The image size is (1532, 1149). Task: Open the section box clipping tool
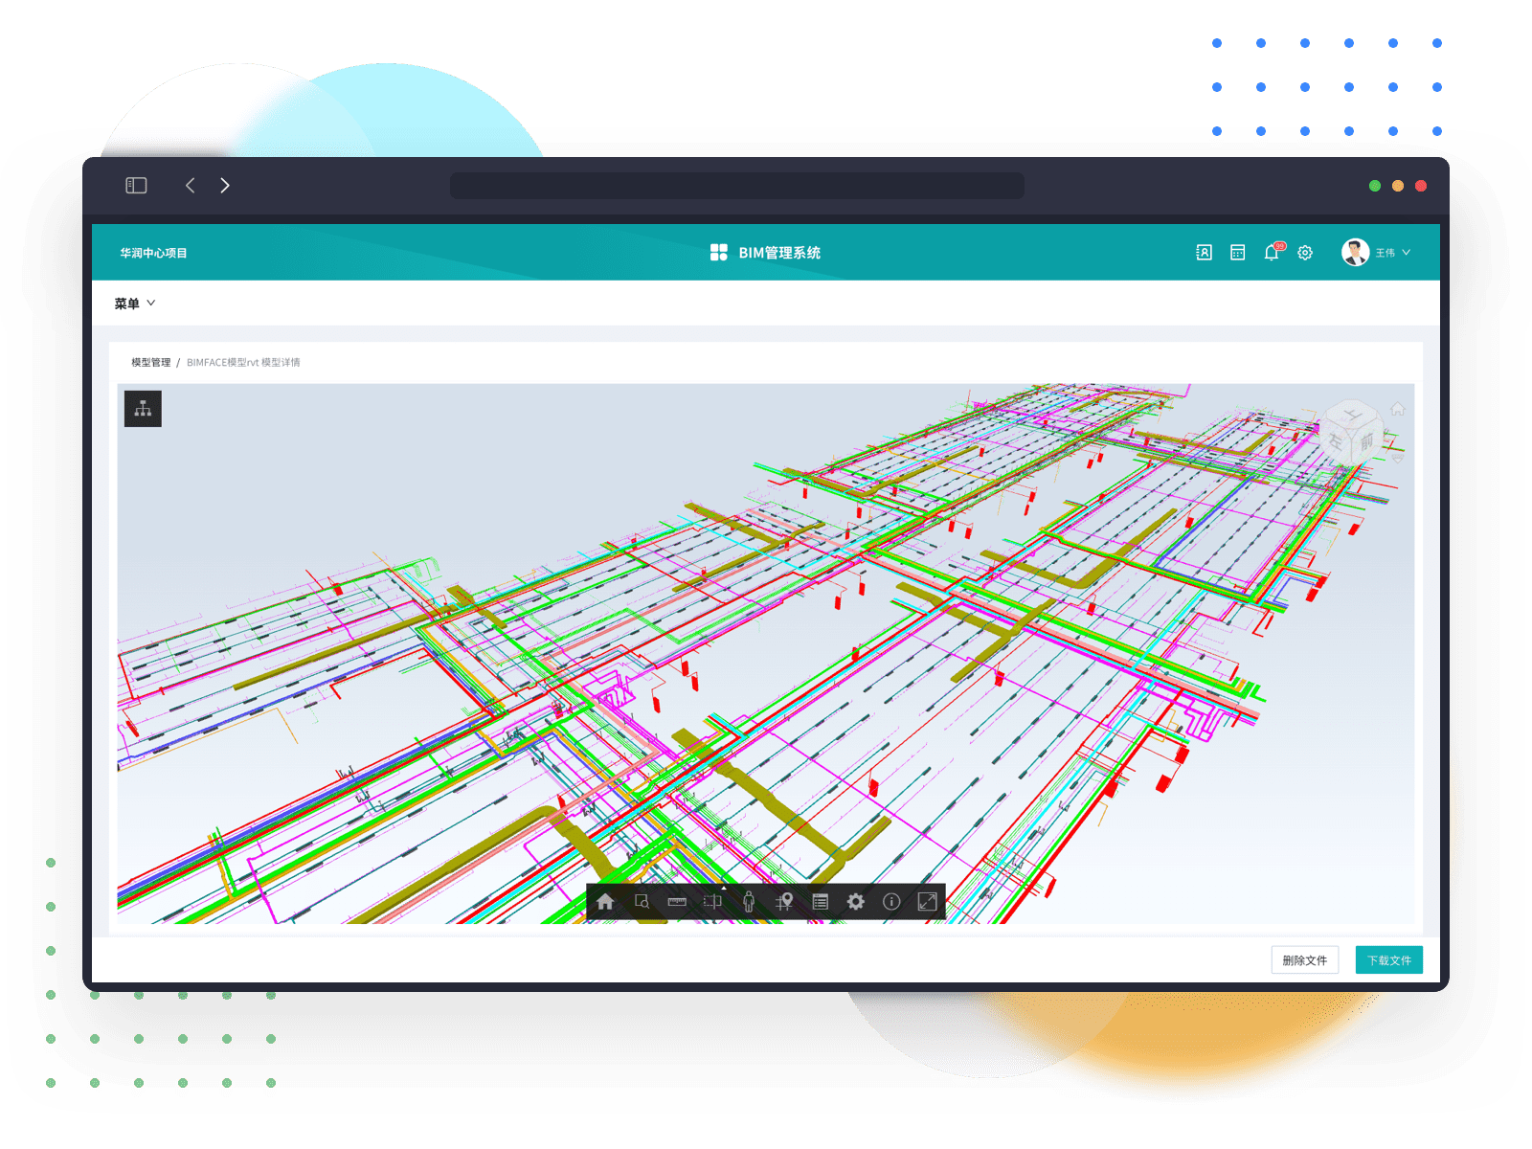pos(712,902)
